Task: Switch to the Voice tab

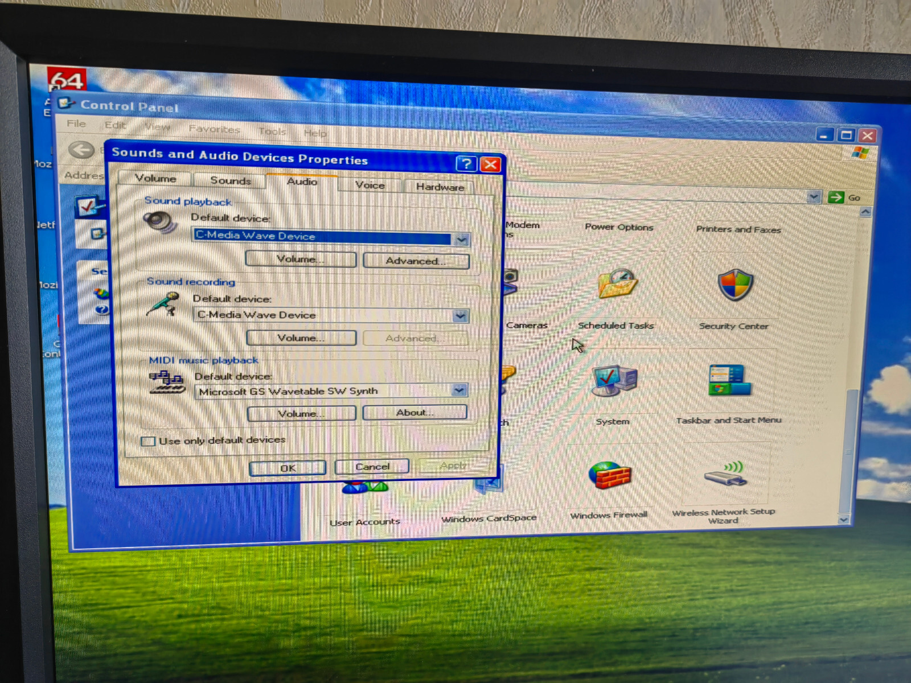Action: (x=370, y=185)
